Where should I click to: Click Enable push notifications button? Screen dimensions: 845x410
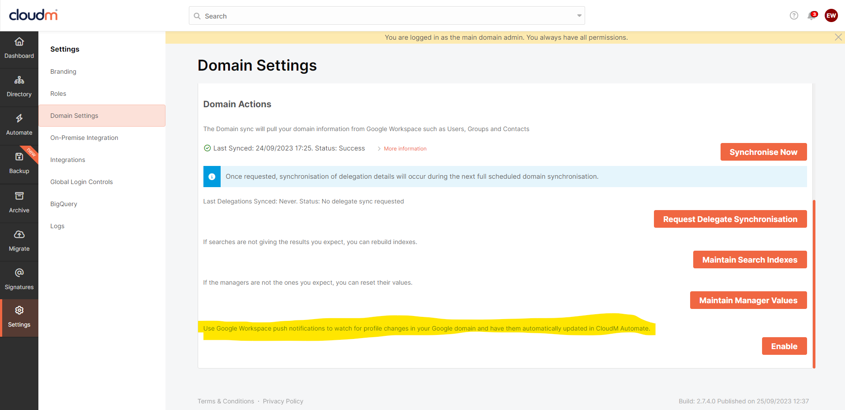pyautogui.click(x=784, y=346)
